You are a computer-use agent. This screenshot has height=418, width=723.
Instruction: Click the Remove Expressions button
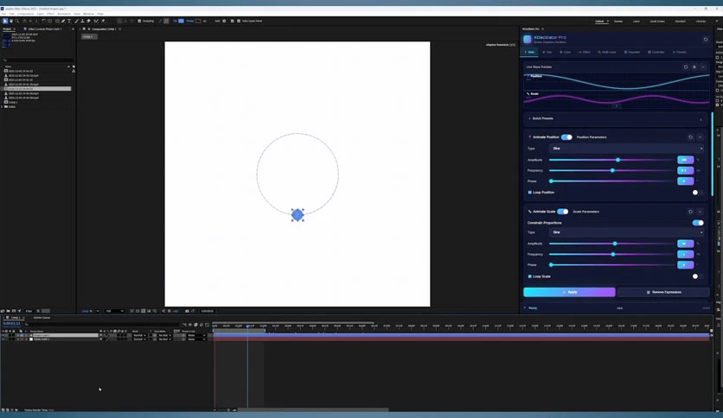pos(663,292)
